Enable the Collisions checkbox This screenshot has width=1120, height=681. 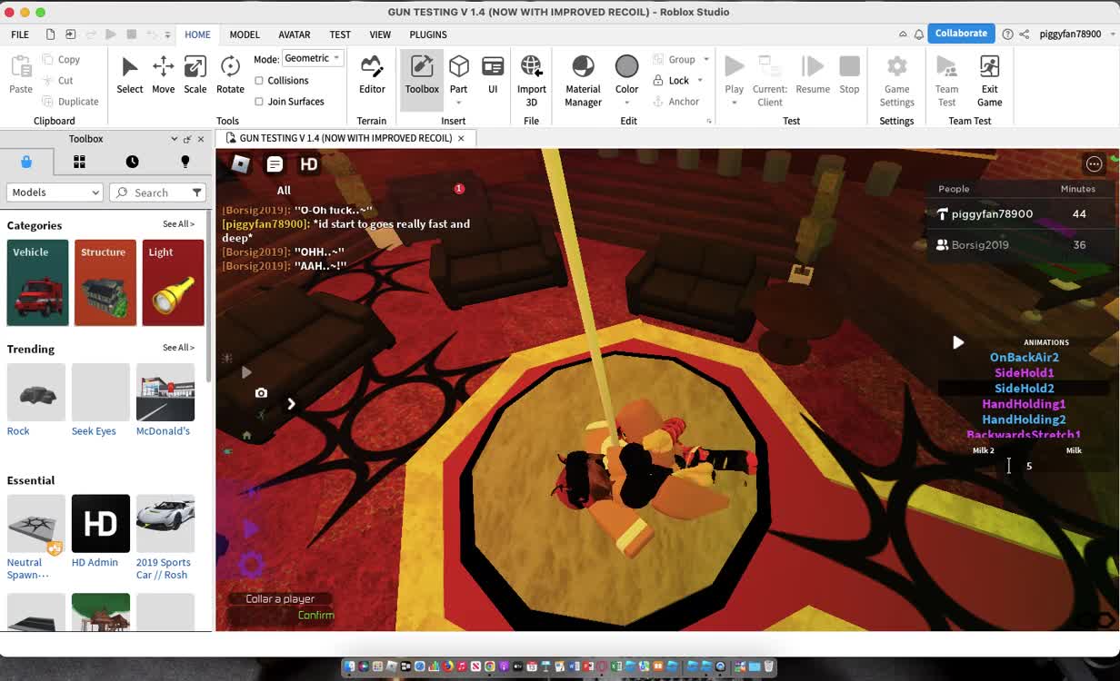click(x=259, y=81)
